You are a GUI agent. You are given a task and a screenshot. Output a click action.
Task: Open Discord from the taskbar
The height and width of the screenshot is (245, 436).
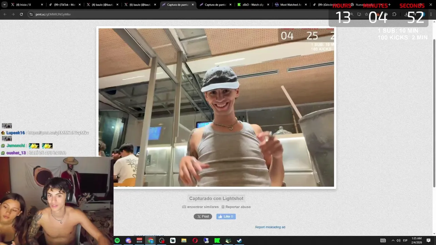128,241
